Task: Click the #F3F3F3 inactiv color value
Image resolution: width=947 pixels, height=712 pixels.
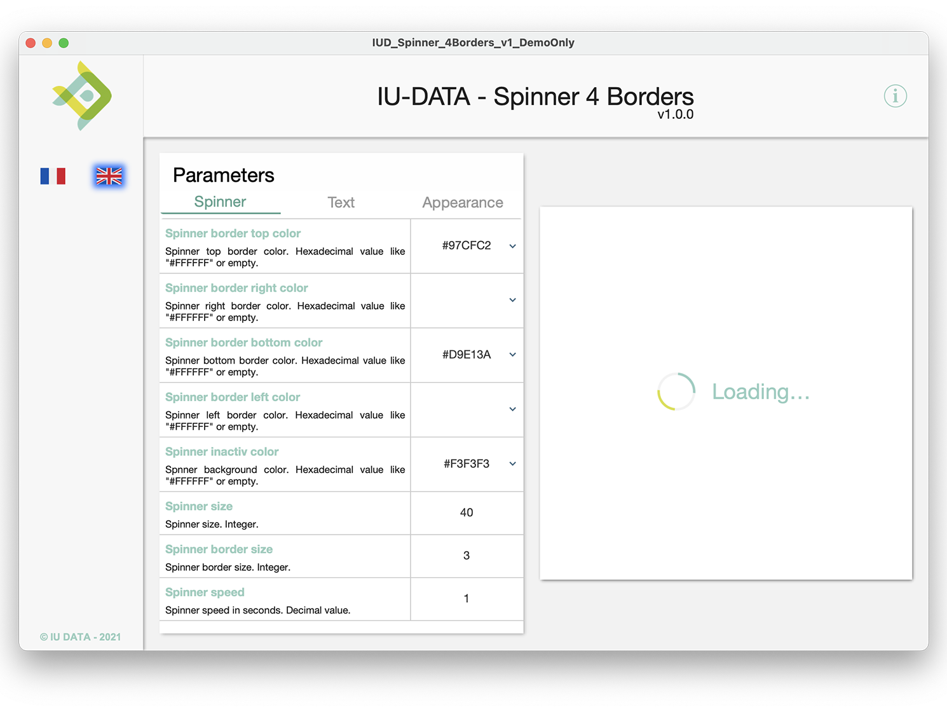Action: (467, 464)
